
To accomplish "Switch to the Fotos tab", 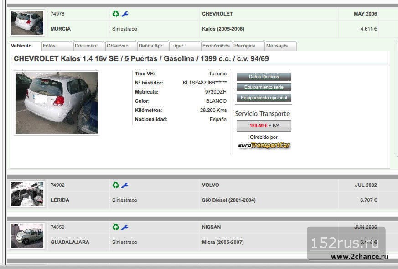I will coord(57,46).
